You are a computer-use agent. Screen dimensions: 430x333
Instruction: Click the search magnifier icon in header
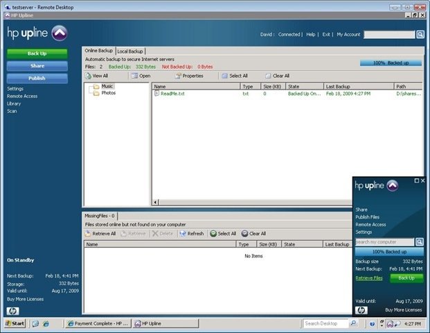(x=420, y=35)
